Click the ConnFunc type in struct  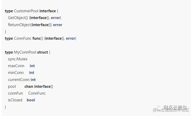[37, 93]
